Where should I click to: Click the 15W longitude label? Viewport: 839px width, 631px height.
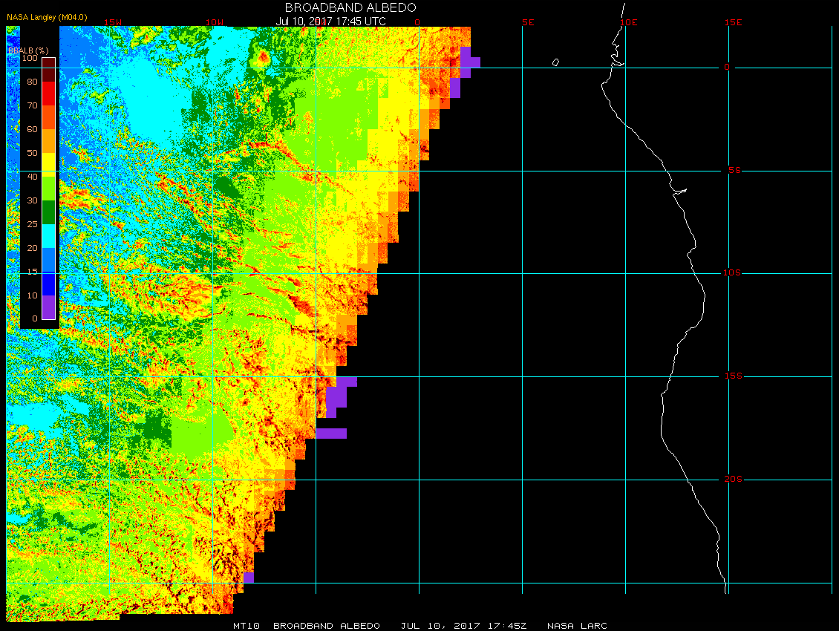click(113, 22)
